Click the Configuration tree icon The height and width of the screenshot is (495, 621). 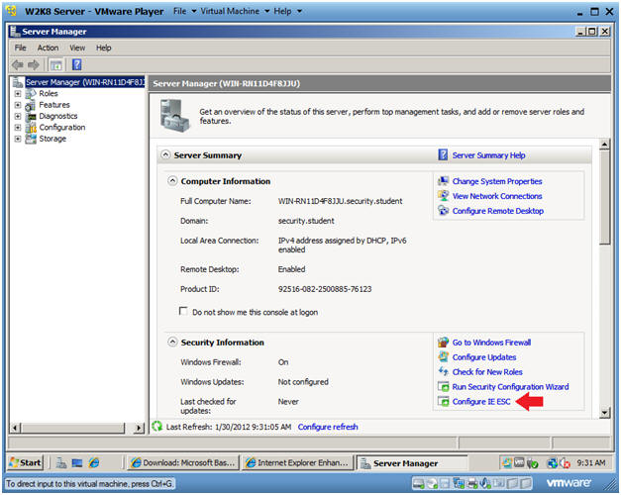coord(31,128)
